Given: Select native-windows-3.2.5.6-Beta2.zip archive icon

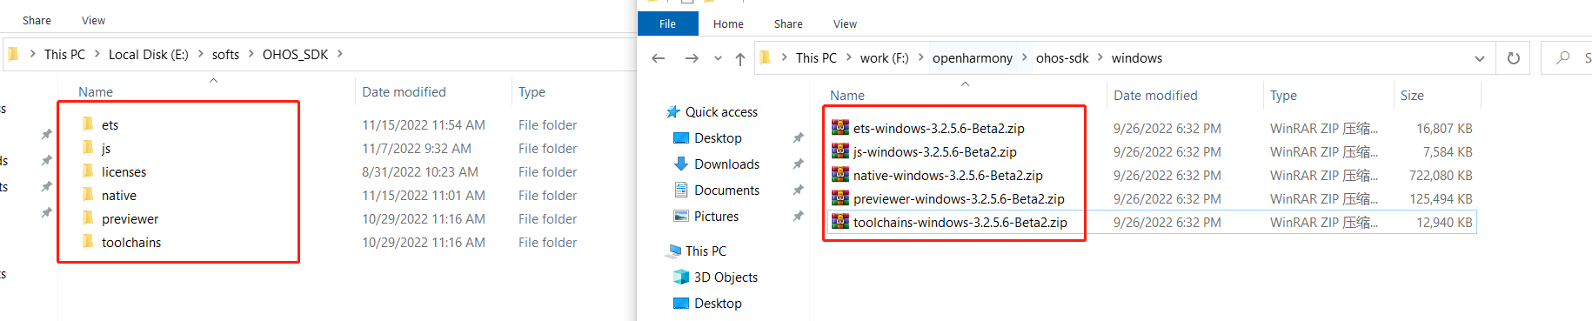Looking at the screenshot, I should (x=840, y=175).
